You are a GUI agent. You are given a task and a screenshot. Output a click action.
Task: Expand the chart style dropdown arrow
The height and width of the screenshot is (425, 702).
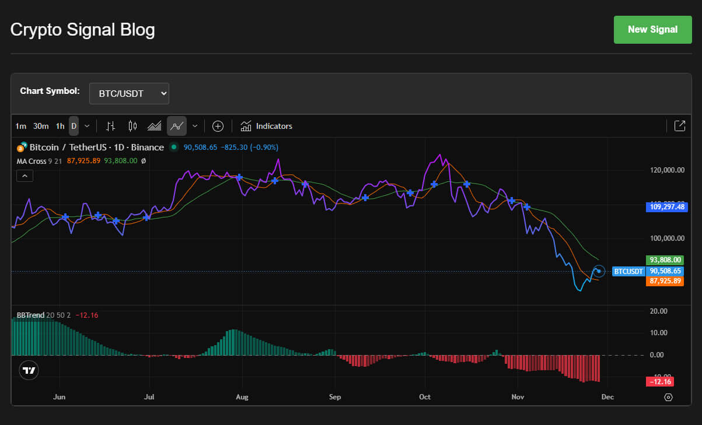point(195,126)
